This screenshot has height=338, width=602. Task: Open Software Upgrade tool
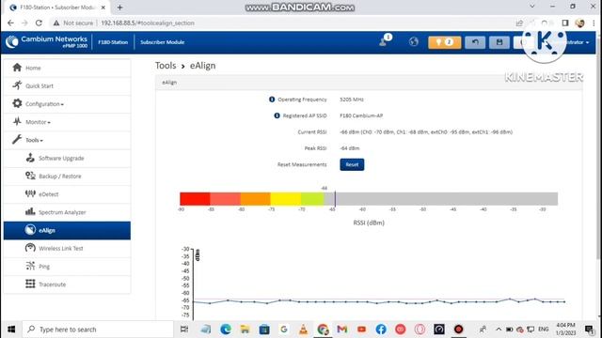(67, 158)
